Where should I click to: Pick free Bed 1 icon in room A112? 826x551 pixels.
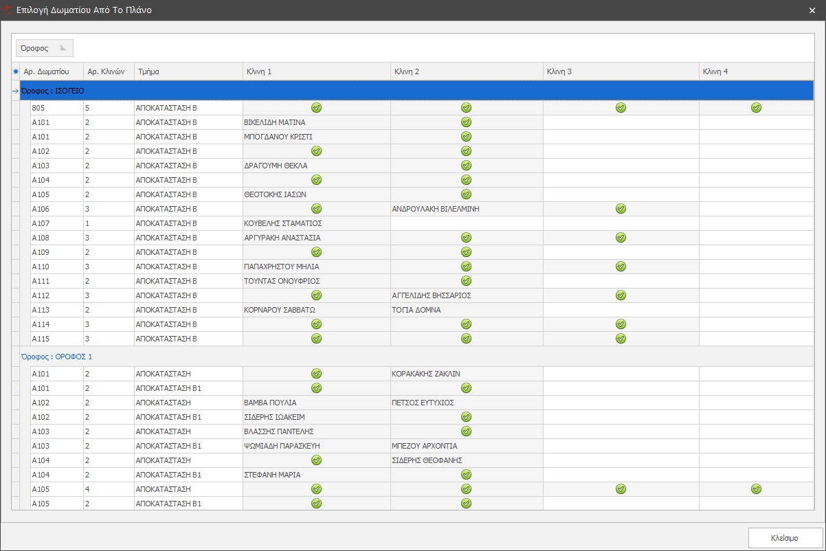[x=316, y=295]
